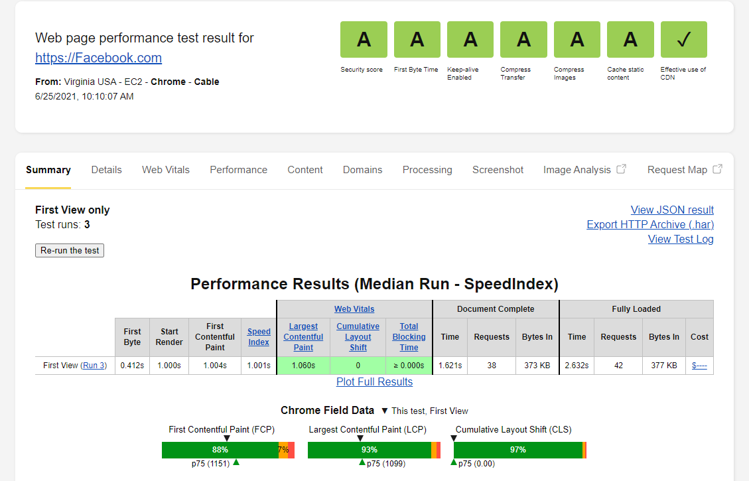Click the FCP green p75 marker

[236, 462]
